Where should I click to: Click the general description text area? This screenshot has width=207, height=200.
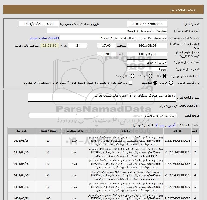click(102, 97)
